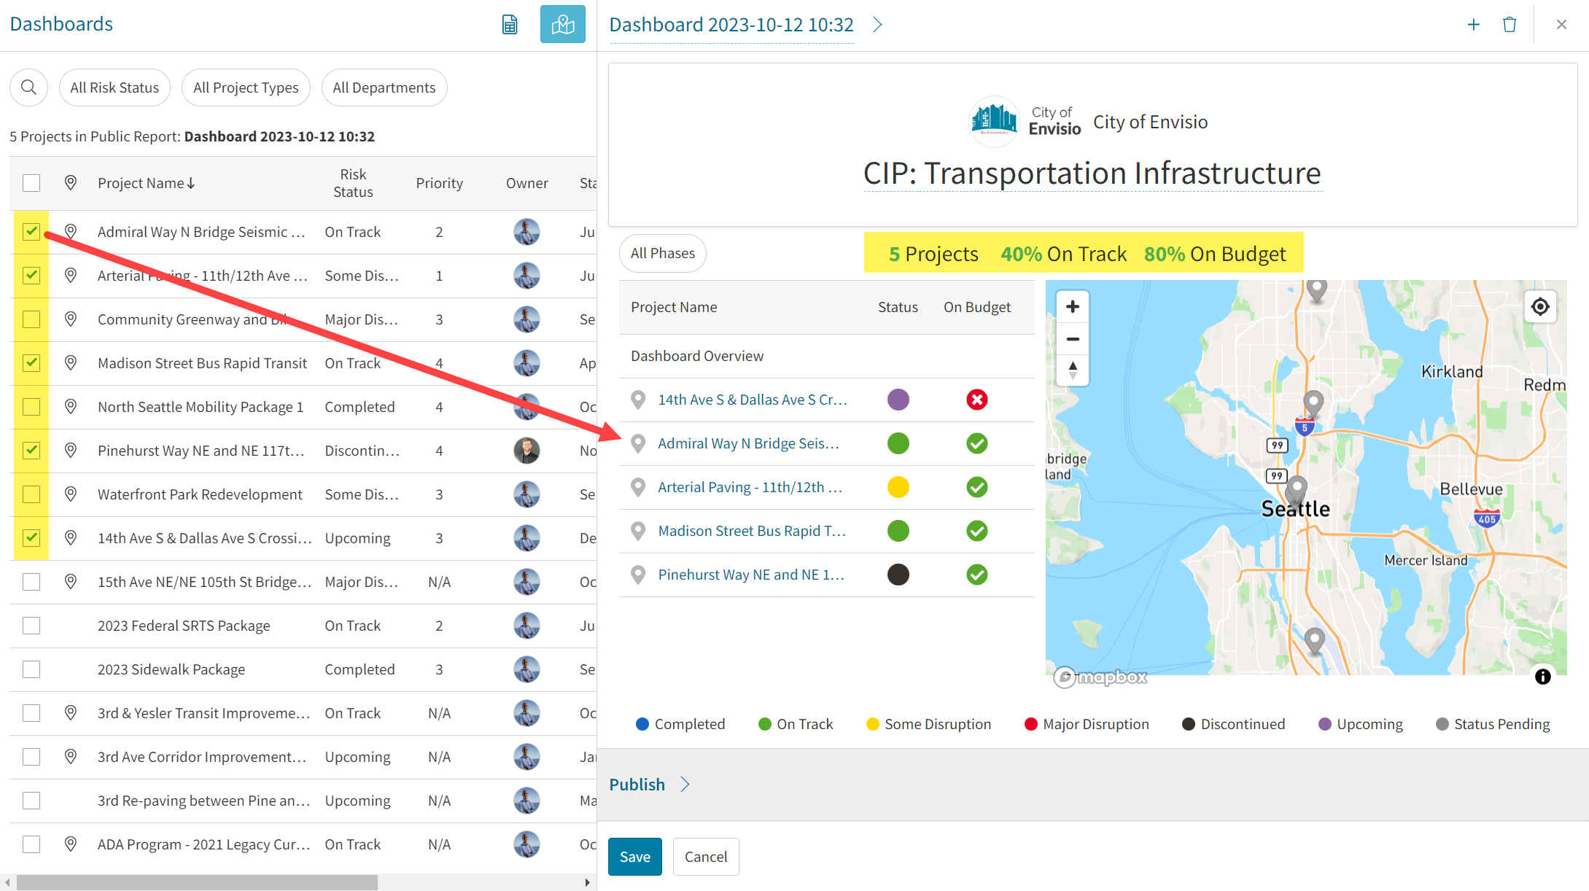Select the All Phases tab
This screenshot has height=891, width=1589.
662,253
